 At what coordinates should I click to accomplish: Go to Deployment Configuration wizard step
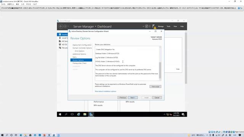(82, 45)
